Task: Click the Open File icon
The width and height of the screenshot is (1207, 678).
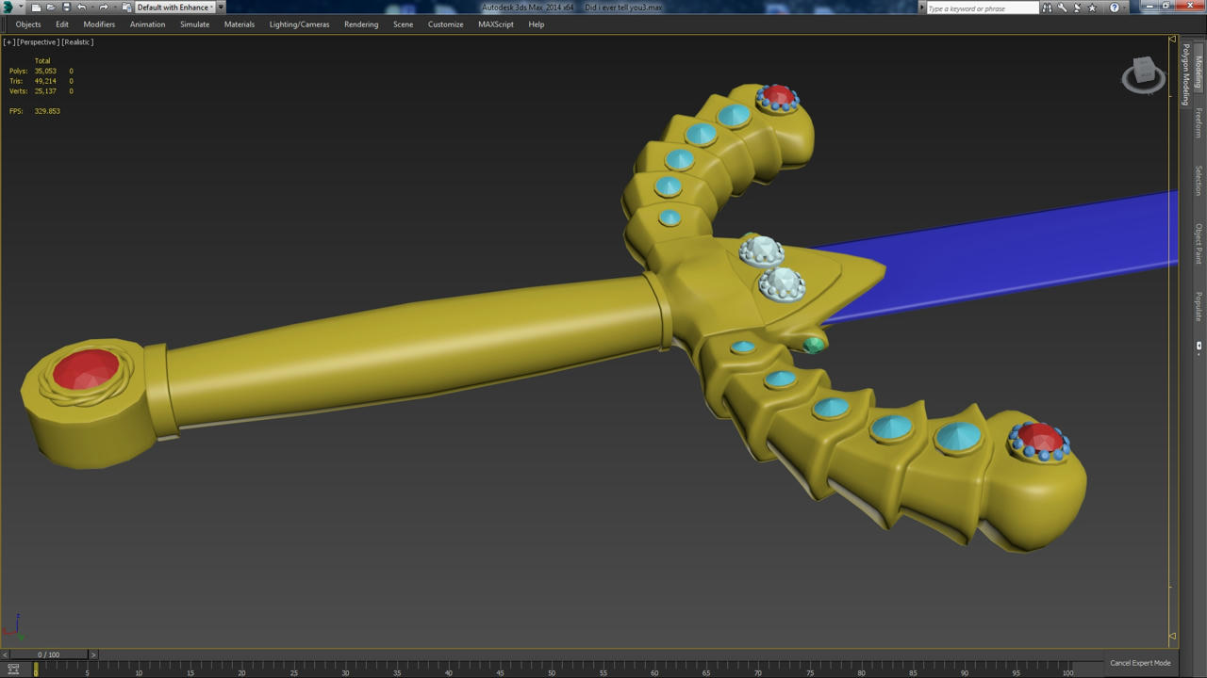Action: pyautogui.click(x=51, y=8)
